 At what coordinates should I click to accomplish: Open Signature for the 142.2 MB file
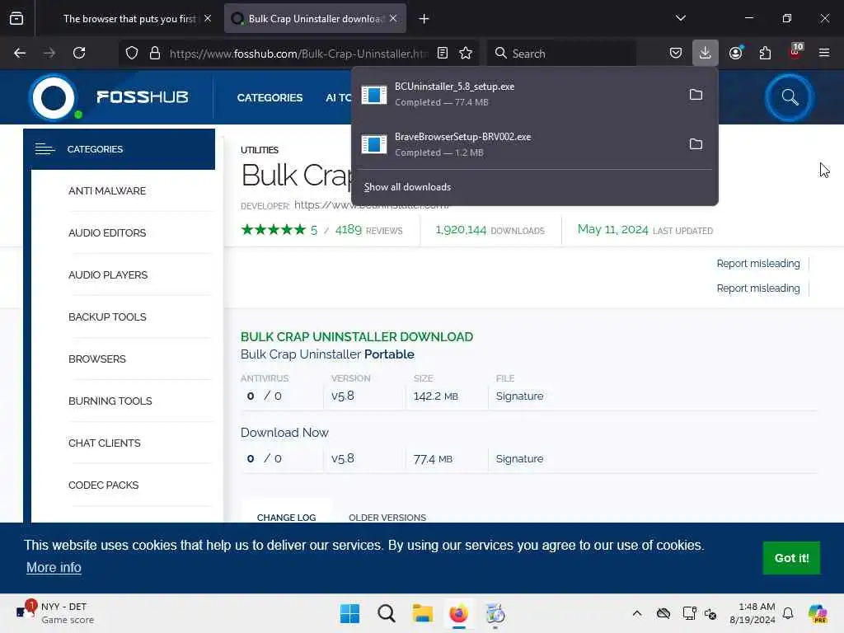pos(519,396)
